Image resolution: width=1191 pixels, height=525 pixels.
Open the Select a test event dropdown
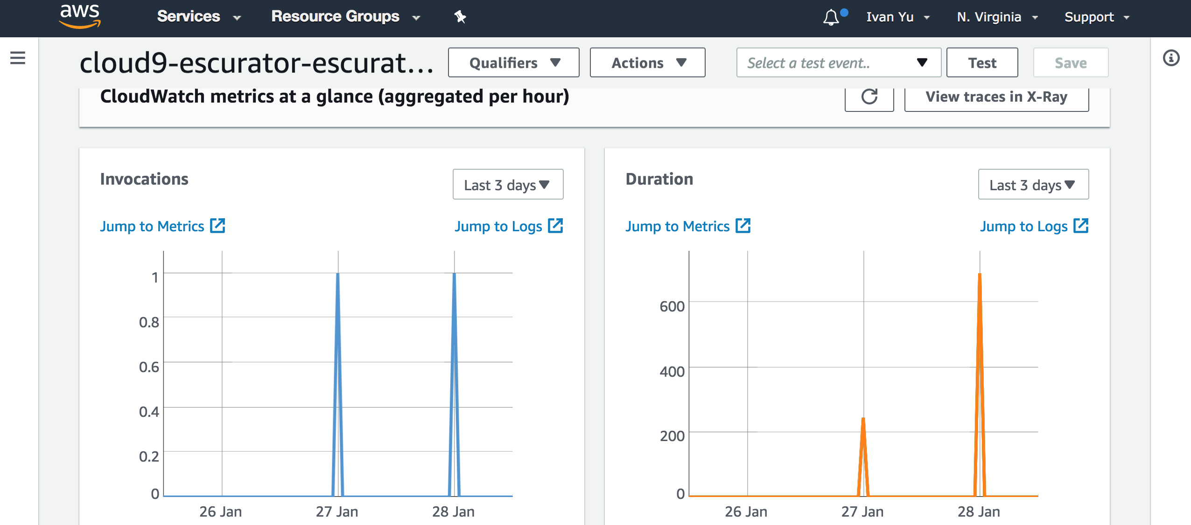point(838,62)
